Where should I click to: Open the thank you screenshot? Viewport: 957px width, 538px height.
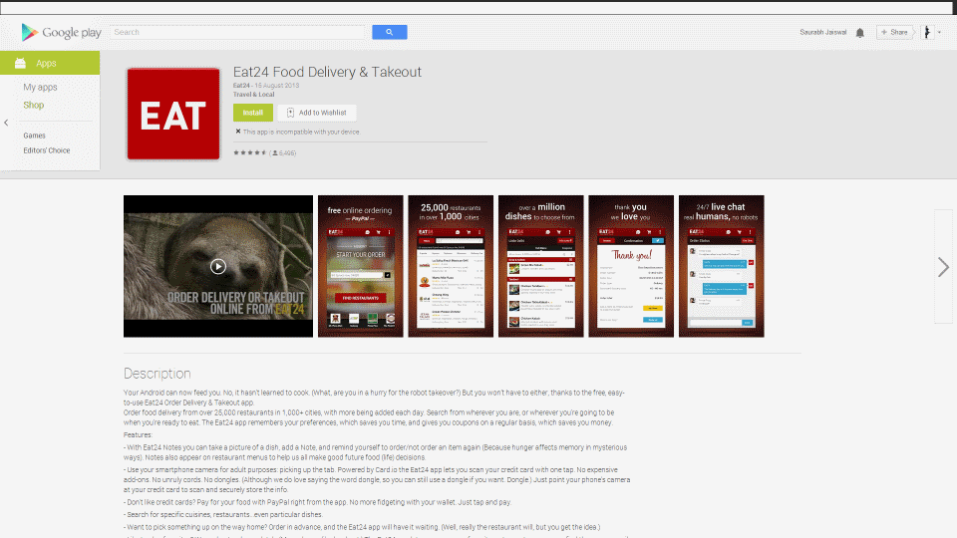point(631,266)
